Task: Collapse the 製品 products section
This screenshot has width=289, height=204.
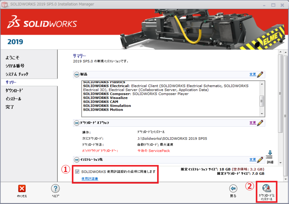Action: [77, 74]
